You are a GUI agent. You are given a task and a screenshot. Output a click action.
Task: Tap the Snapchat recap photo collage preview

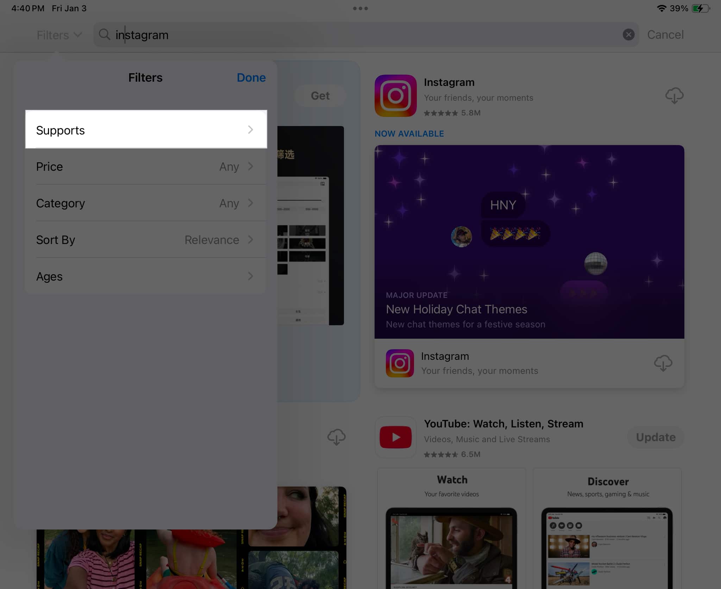[192, 538]
